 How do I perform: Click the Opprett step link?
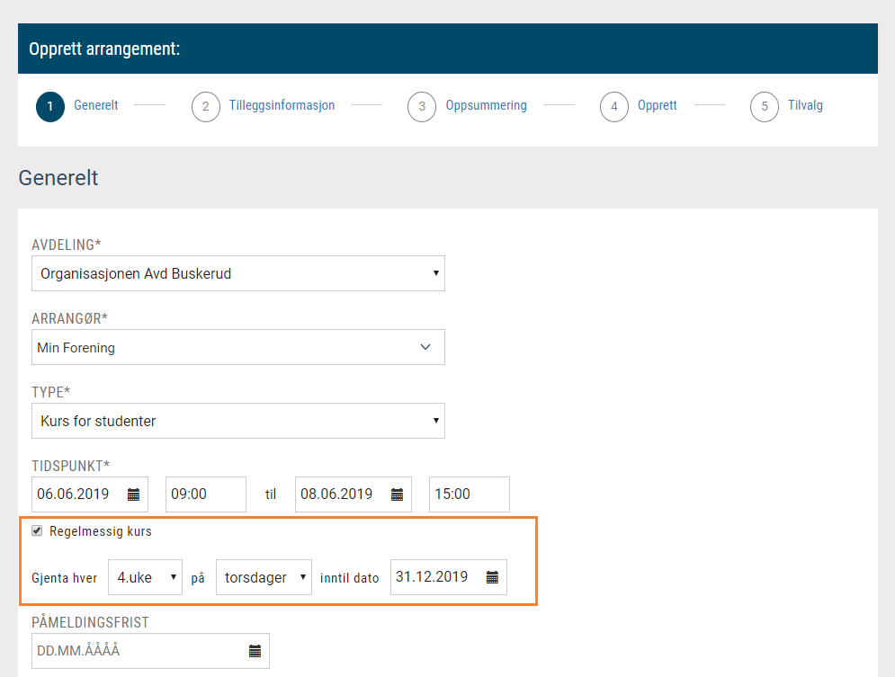pyautogui.click(x=657, y=105)
